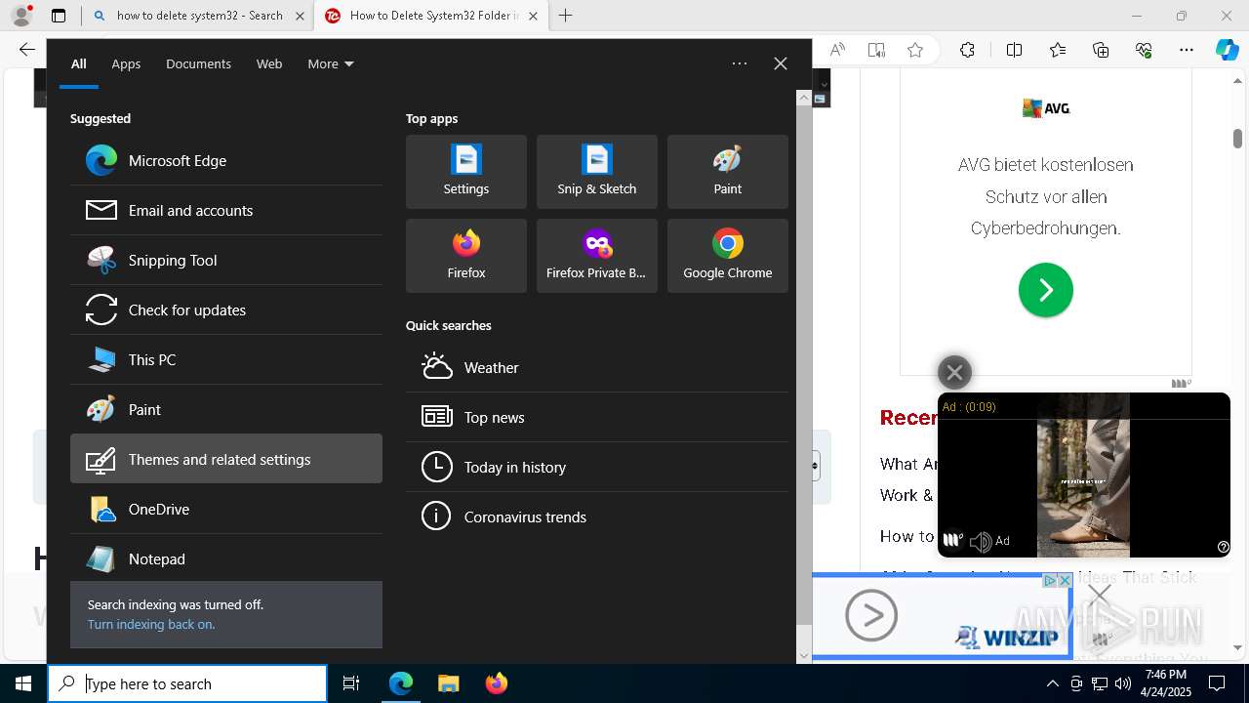Open Coronavirus trends quick search
1249x703 pixels.
click(597, 517)
